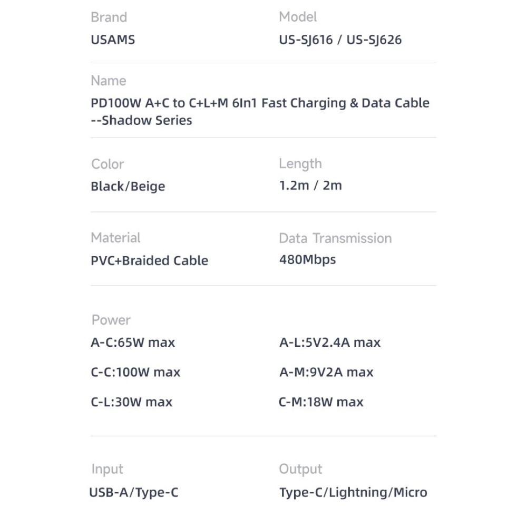The height and width of the screenshot is (527, 527).
Task: Click the Type-C/Lightning/Micro output value
Action: pos(353,493)
